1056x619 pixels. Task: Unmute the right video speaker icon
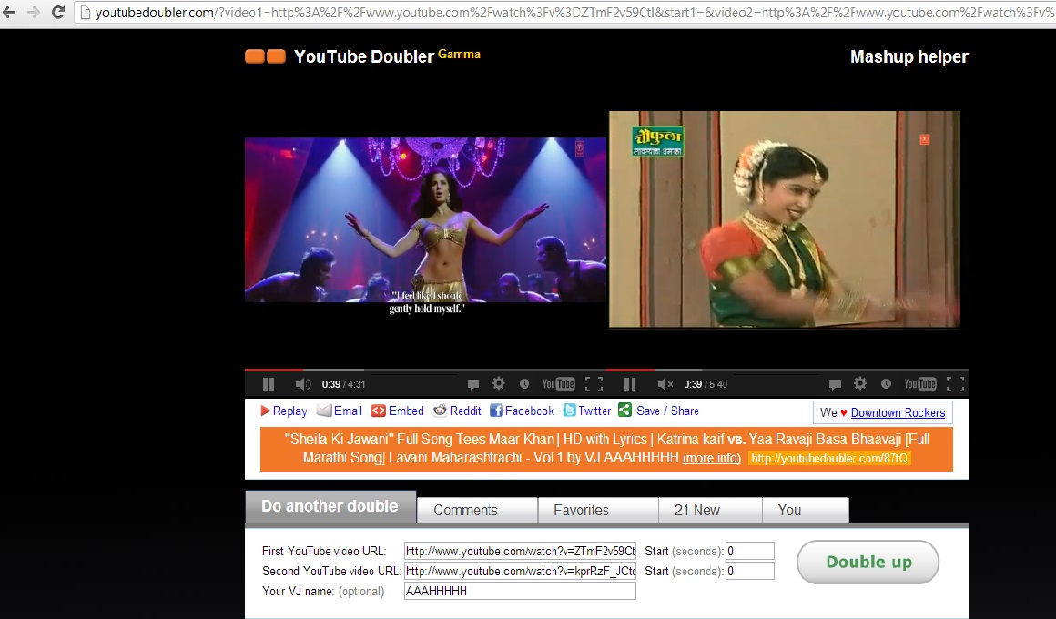tap(665, 384)
